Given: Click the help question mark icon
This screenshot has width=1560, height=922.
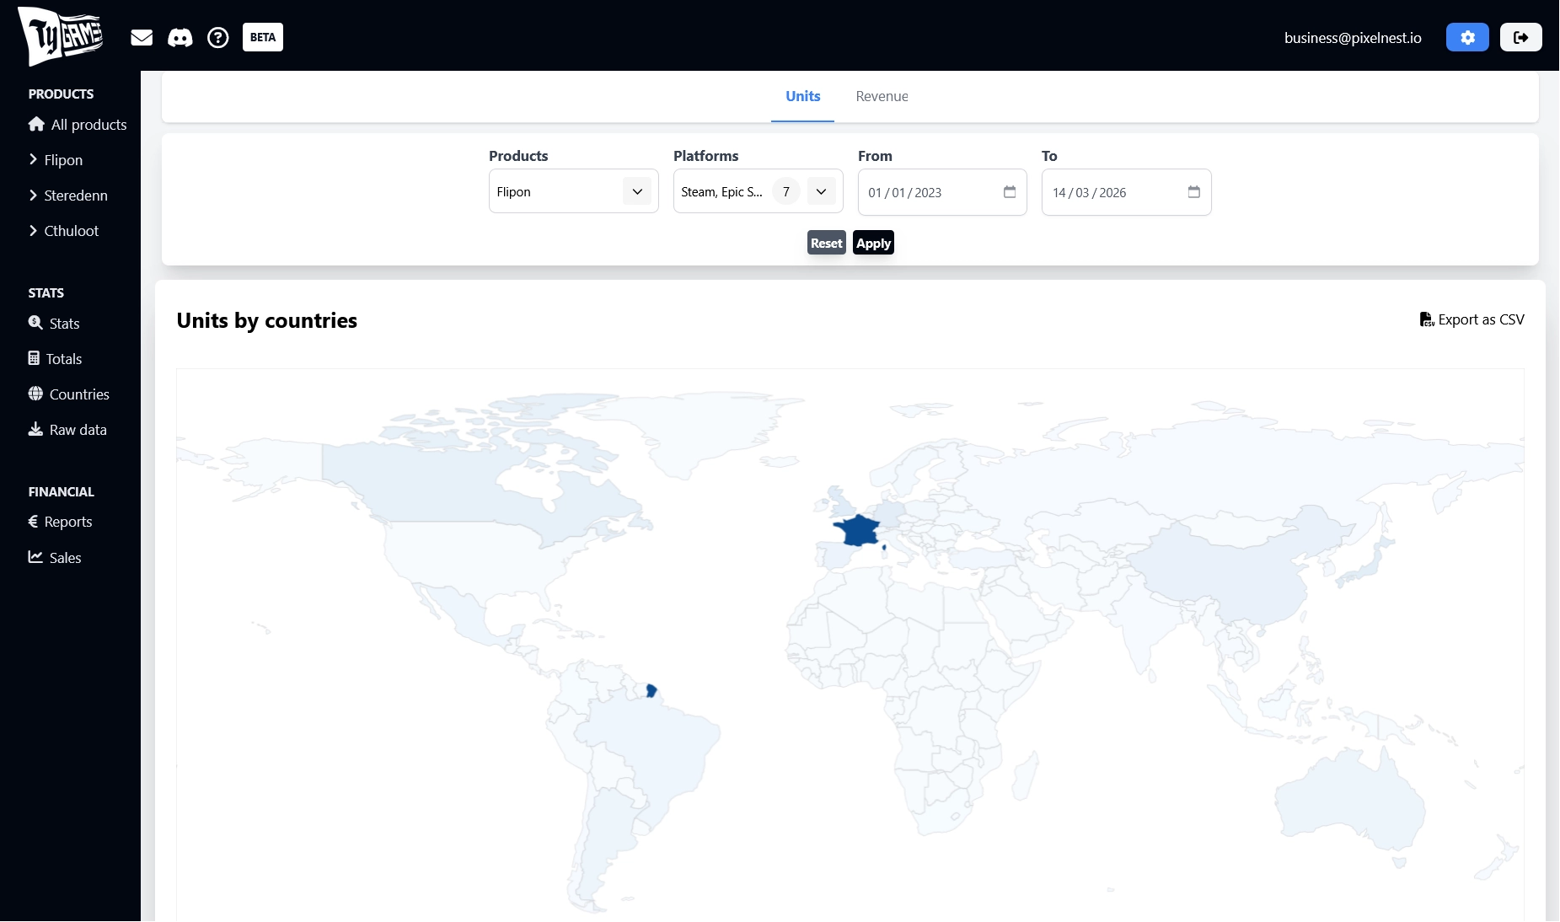Looking at the screenshot, I should click(x=217, y=37).
